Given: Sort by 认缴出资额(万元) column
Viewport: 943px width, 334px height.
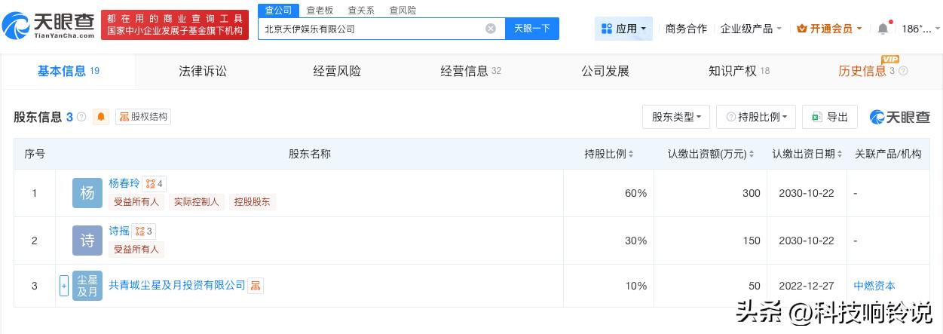Looking at the screenshot, I should tap(752, 154).
